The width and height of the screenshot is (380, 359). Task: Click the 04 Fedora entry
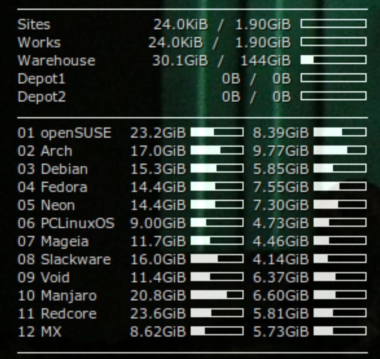click(x=52, y=187)
